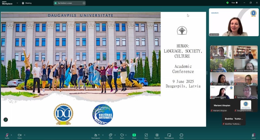This screenshot has height=140, width=260.
Task: Open the More options menu
Action: pyautogui.click(x=181, y=136)
